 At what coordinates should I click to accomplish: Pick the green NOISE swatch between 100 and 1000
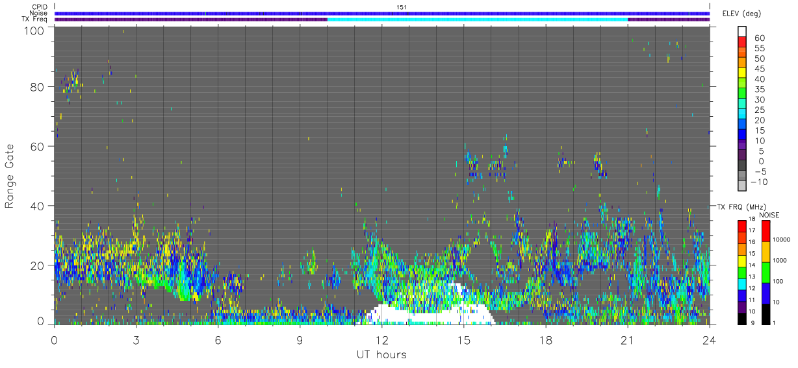(766, 272)
